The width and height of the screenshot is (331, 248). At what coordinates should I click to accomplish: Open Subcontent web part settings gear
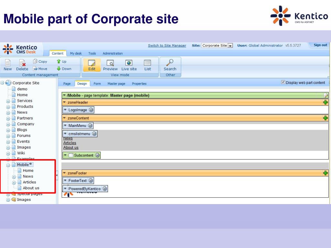(x=97, y=155)
